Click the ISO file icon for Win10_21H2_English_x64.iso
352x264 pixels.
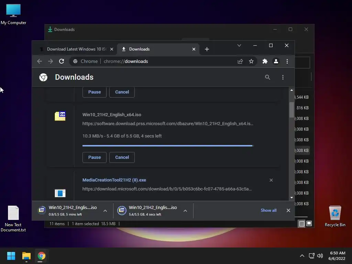tap(60, 116)
